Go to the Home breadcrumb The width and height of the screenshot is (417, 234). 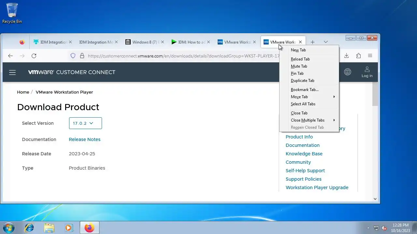pyautogui.click(x=23, y=92)
